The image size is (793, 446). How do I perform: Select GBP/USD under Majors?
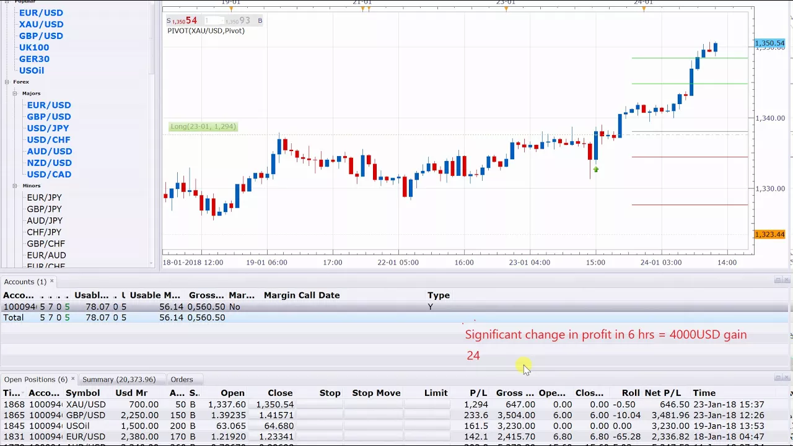tap(49, 116)
